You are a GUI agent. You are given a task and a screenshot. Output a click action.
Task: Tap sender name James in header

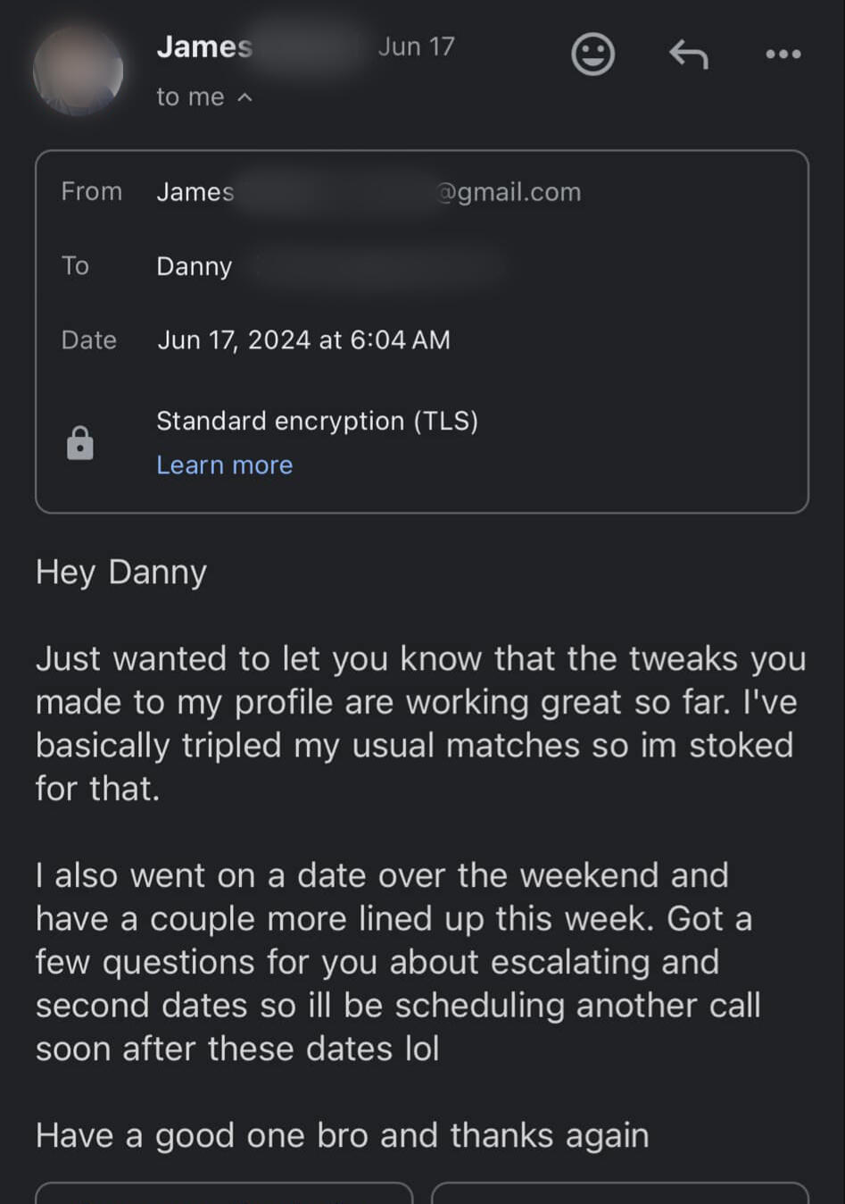(x=204, y=46)
